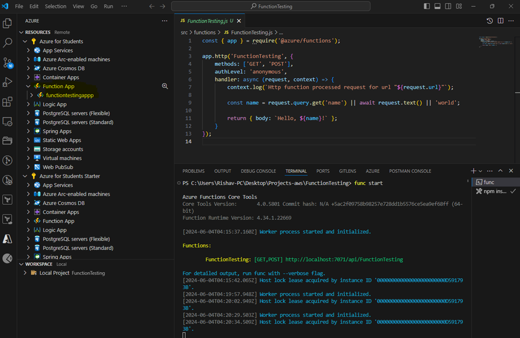Viewport: 520px width, 338px height.
Task: Click line number 14 in the editor gutter
Action: (188, 141)
